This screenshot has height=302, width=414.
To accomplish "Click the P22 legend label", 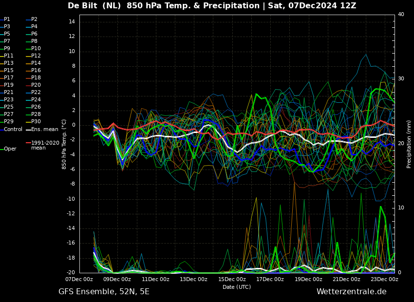I will (36, 93).
